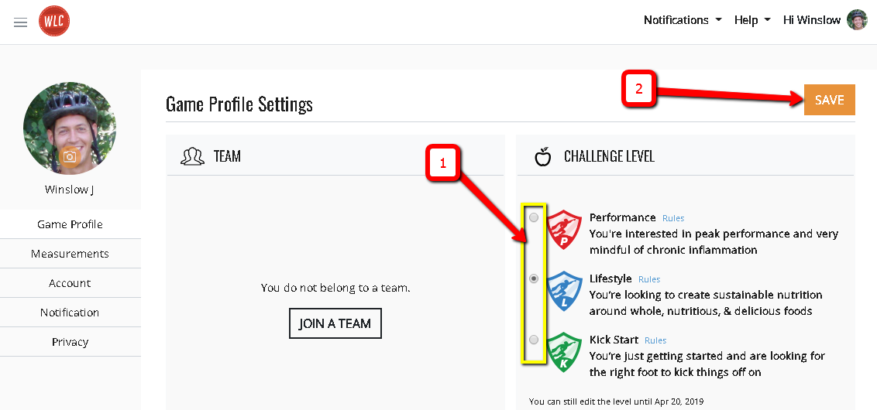
Task: Click the JOIN A TEAM button
Action: point(335,323)
